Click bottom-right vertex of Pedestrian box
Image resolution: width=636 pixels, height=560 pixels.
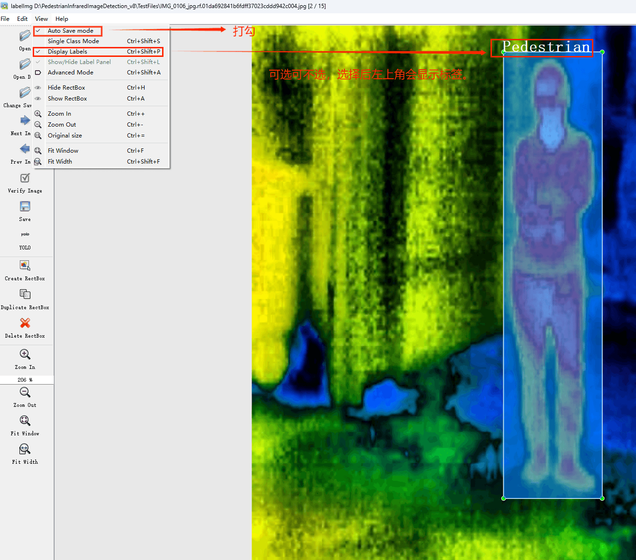coord(602,498)
